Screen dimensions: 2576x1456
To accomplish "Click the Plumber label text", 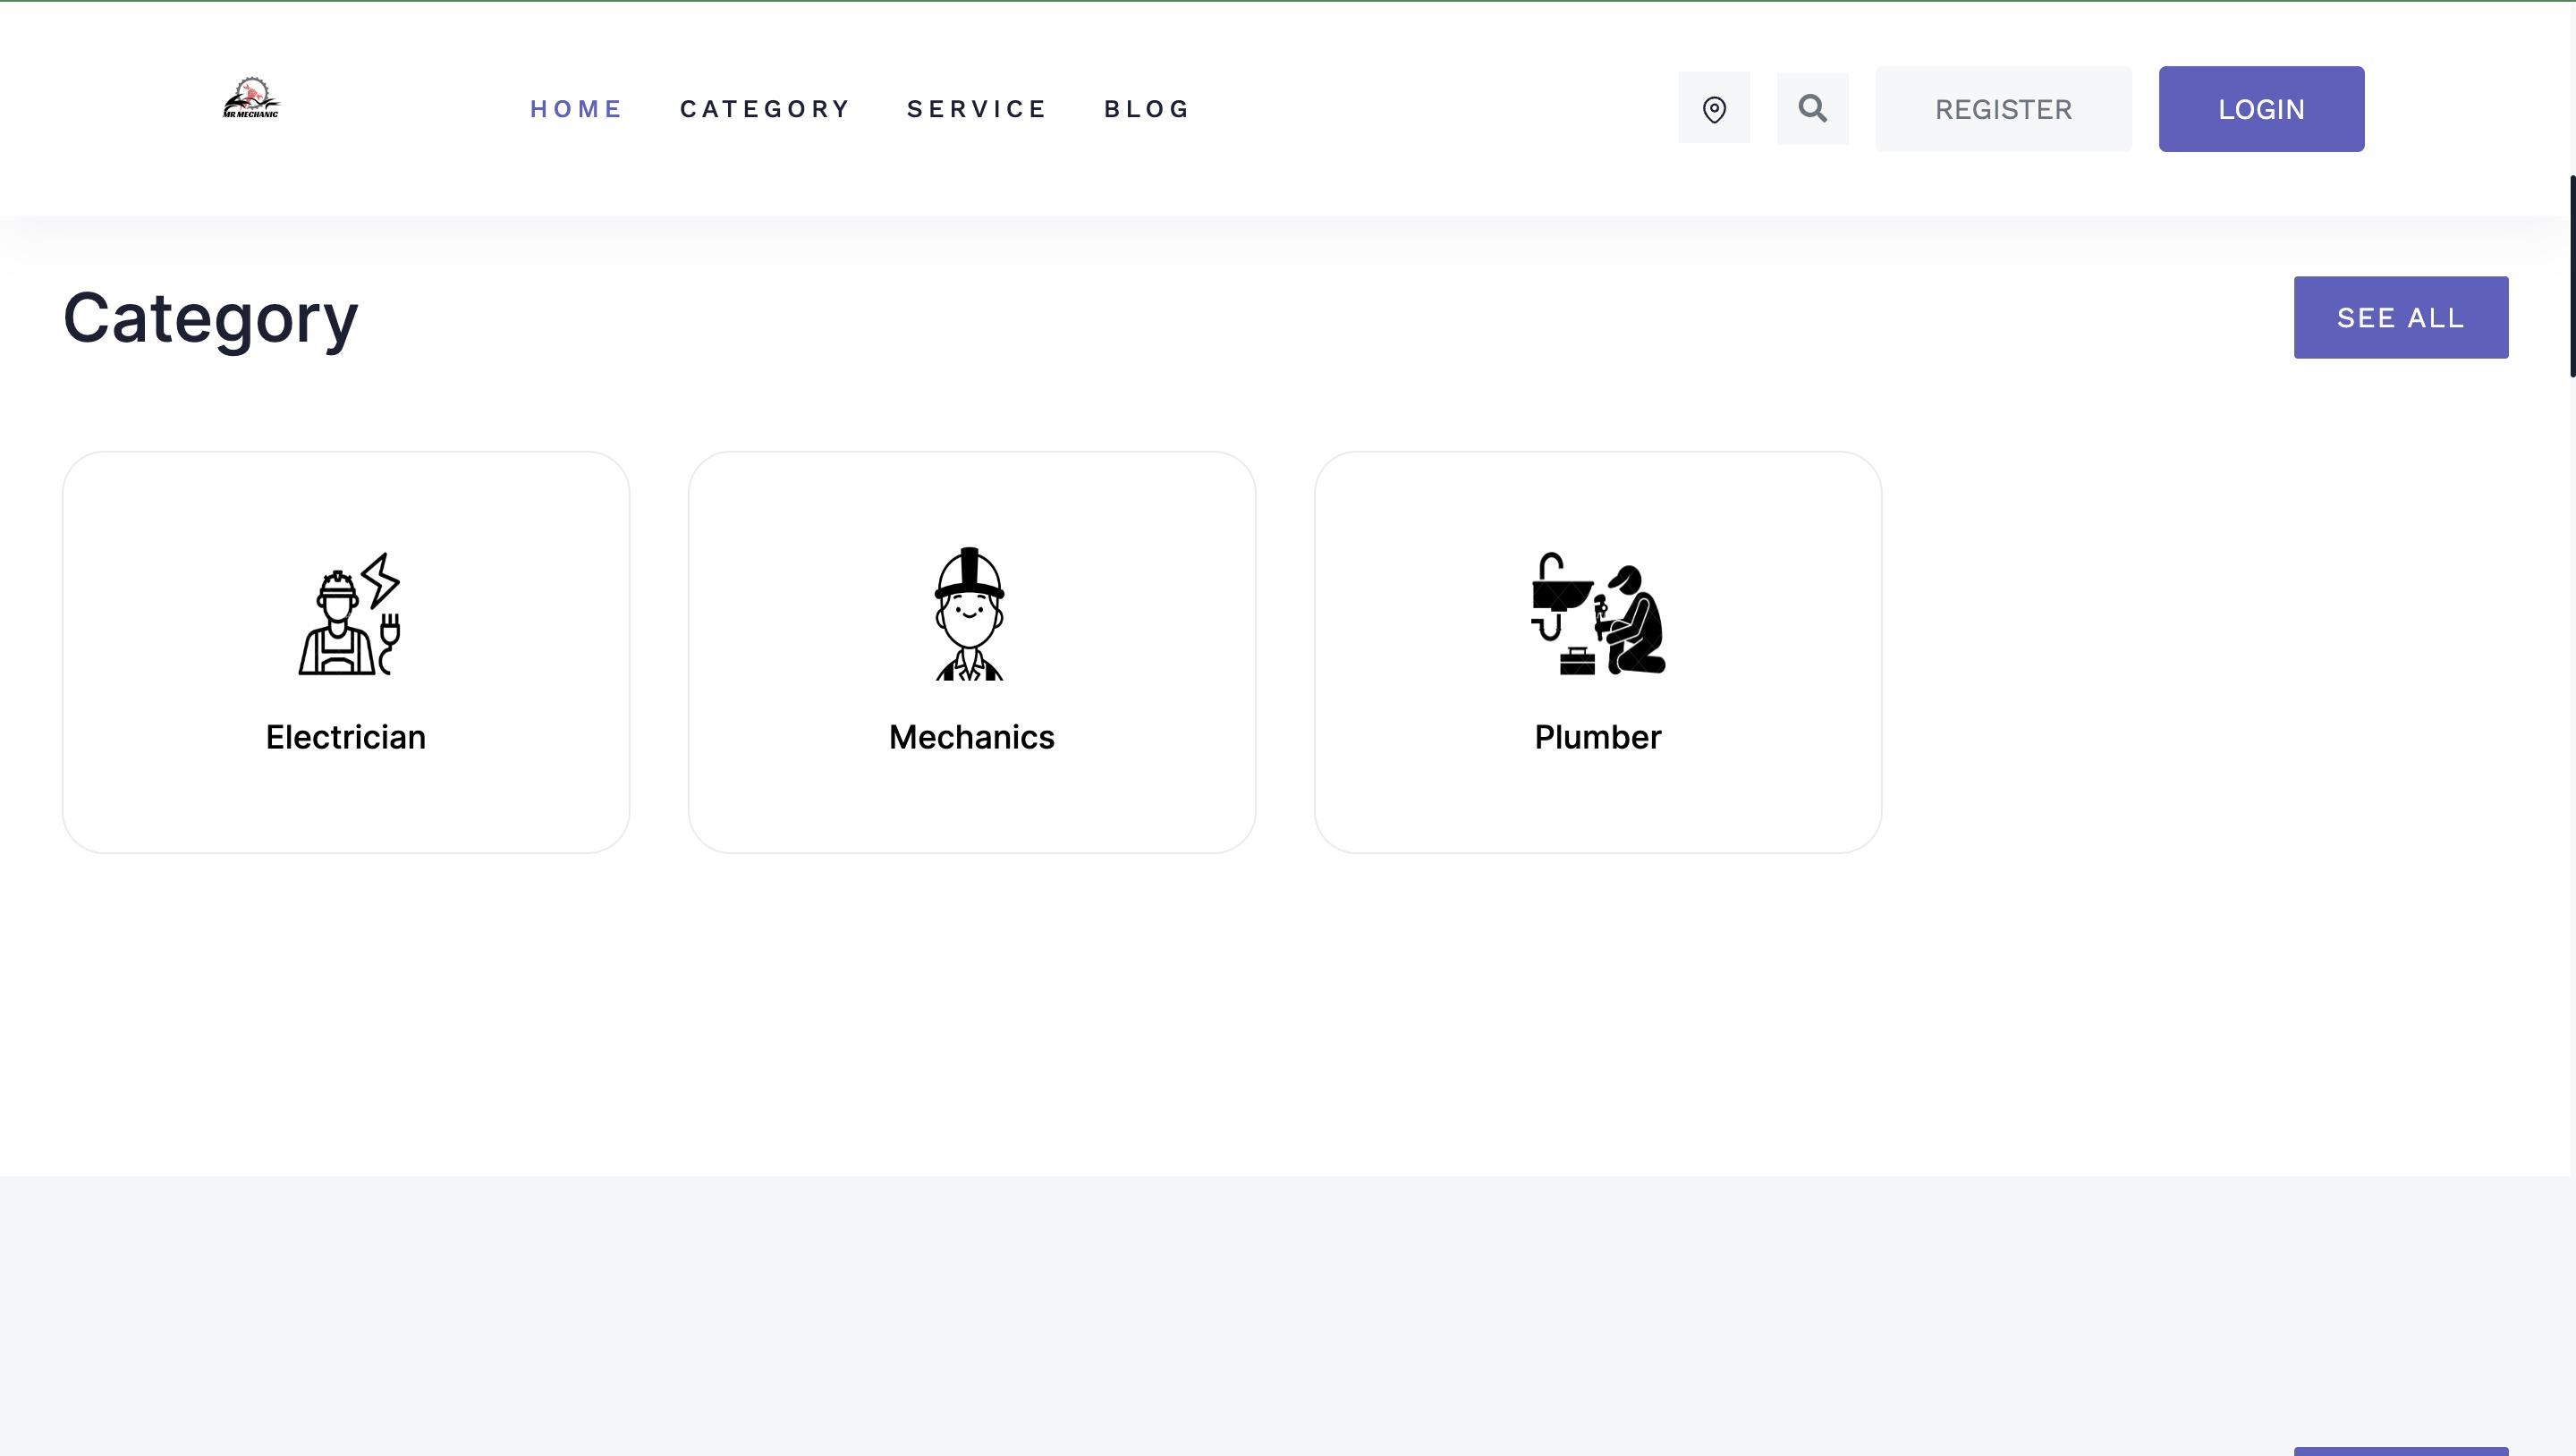I will [x=1597, y=737].
